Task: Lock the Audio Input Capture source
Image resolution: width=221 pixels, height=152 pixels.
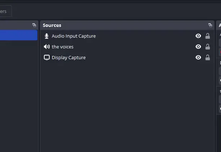Action: [x=208, y=36]
